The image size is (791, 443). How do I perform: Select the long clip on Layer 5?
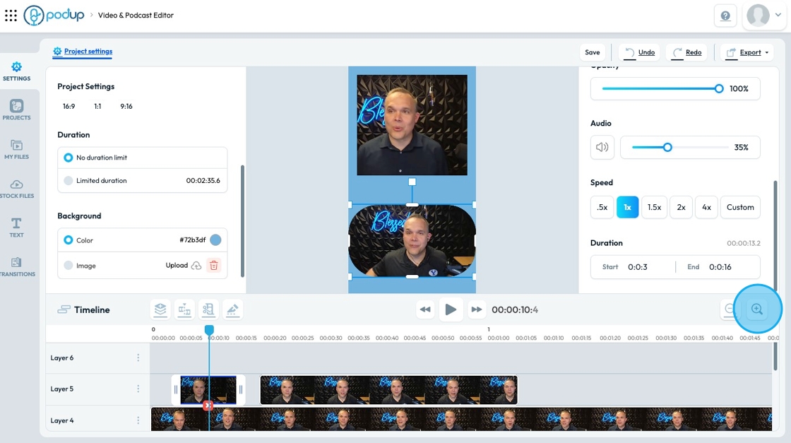[389, 390]
